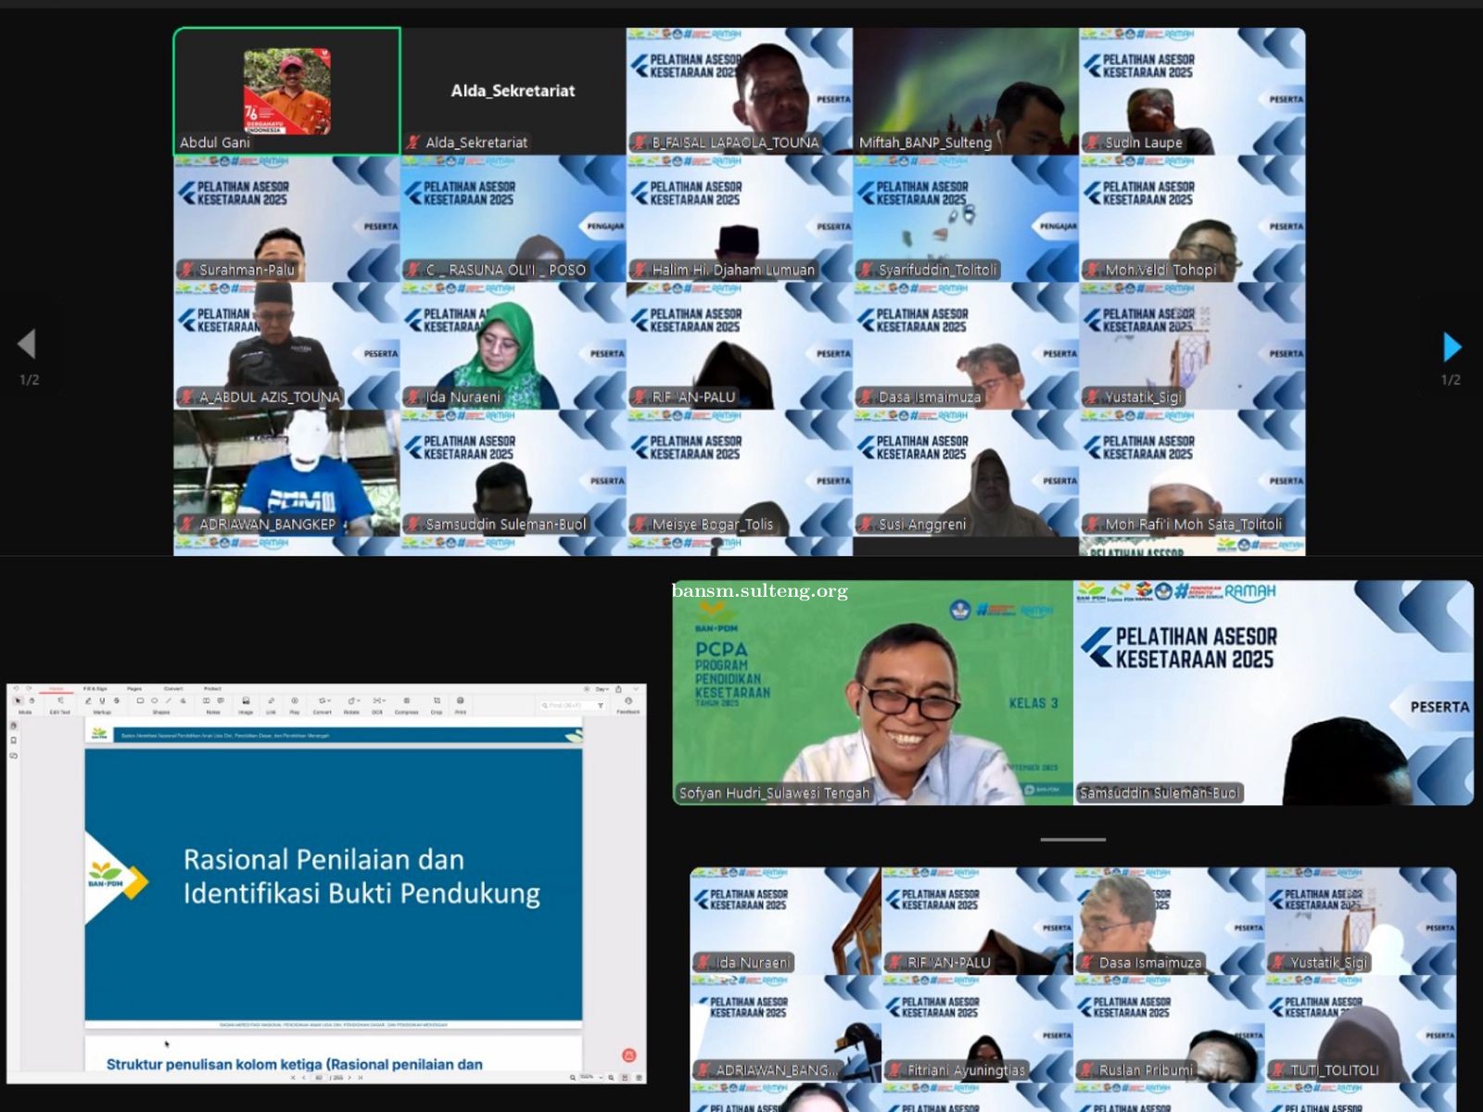Toggle the strikethrough markup tool
Screen dimensions: 1483x1112
(116, 701)
